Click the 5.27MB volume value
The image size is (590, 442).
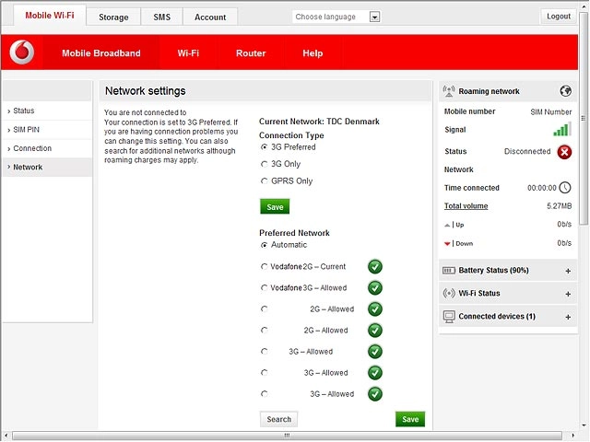[x=560, y=206]
